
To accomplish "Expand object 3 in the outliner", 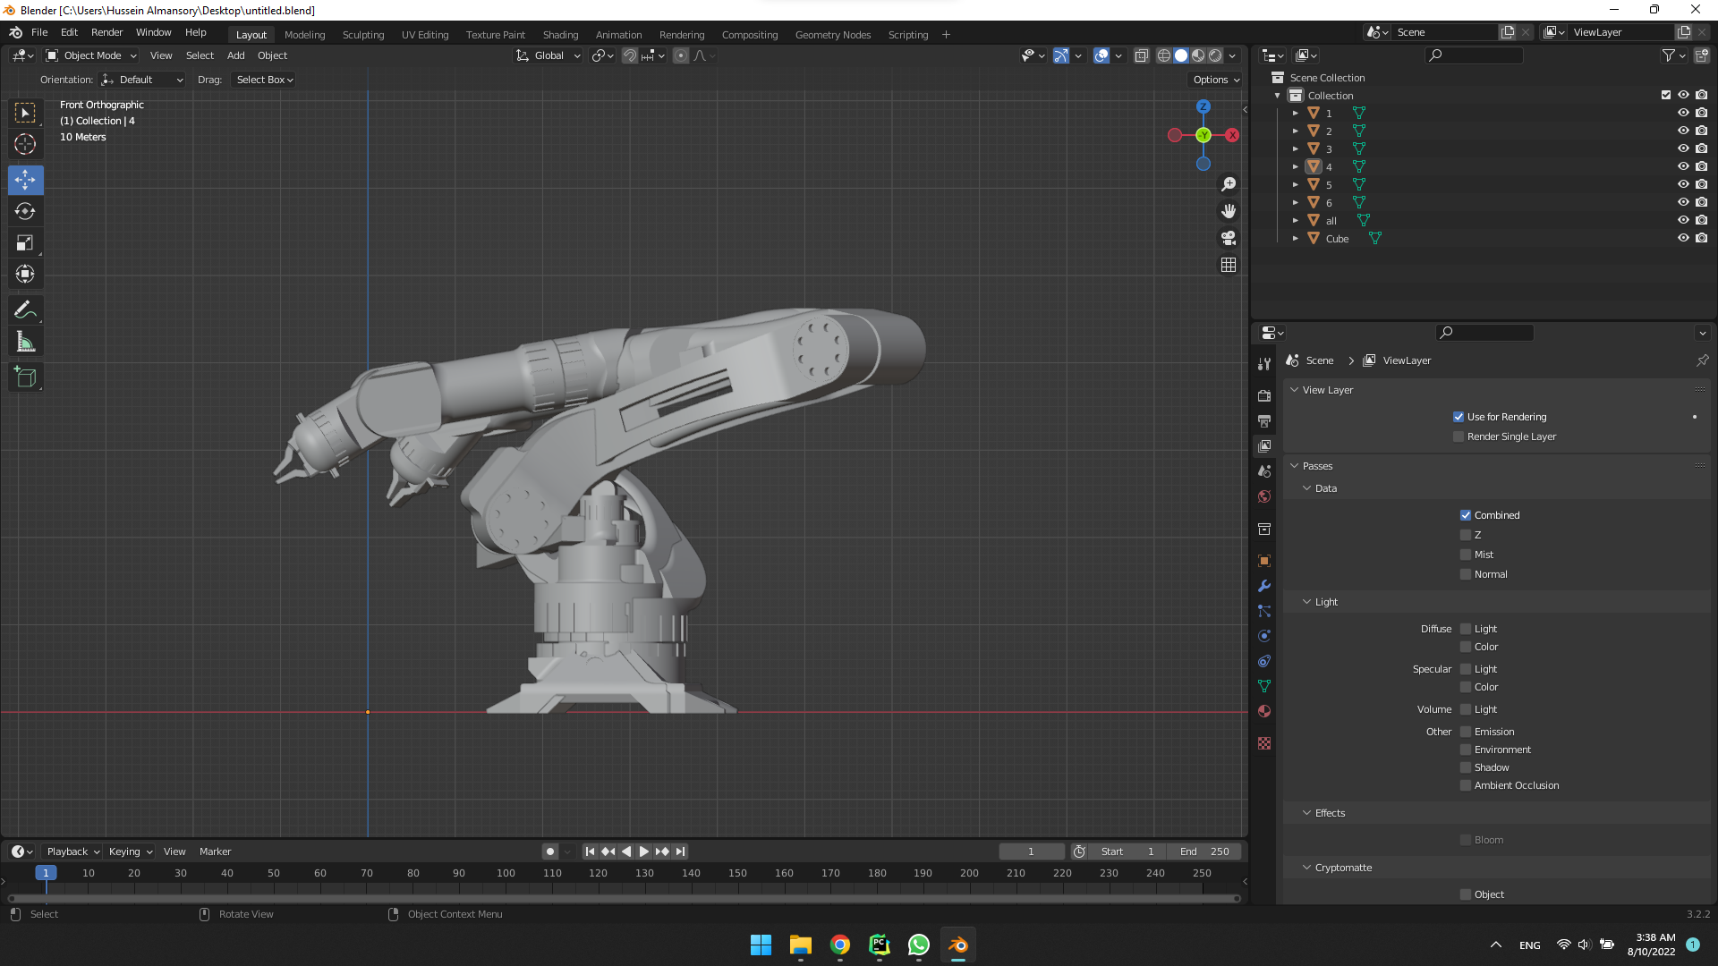I will point(1295,148).
